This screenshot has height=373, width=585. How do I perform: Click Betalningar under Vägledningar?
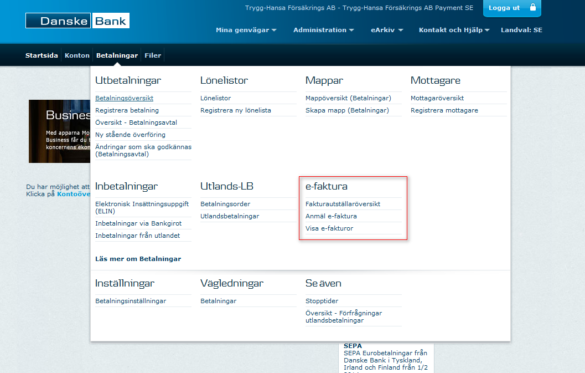218,301
